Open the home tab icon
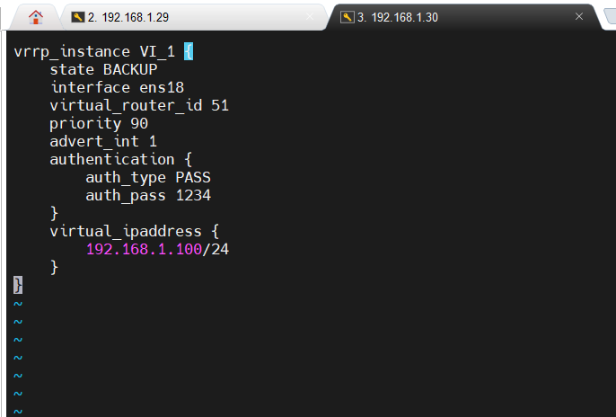 point(35,17)
